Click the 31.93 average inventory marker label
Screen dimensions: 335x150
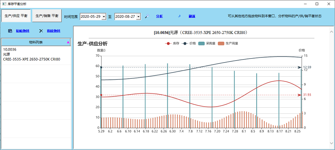(307, 95)
